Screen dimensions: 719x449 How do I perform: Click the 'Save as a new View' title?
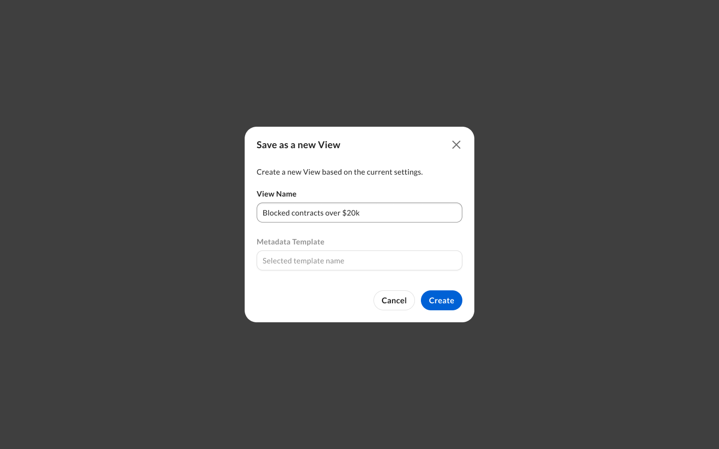(x=299, y=145)
